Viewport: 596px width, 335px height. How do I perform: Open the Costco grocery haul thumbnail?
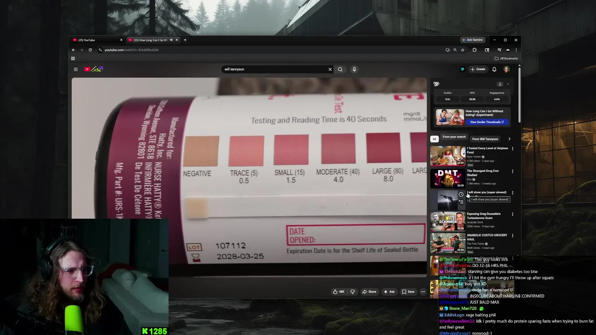point(447,242)
